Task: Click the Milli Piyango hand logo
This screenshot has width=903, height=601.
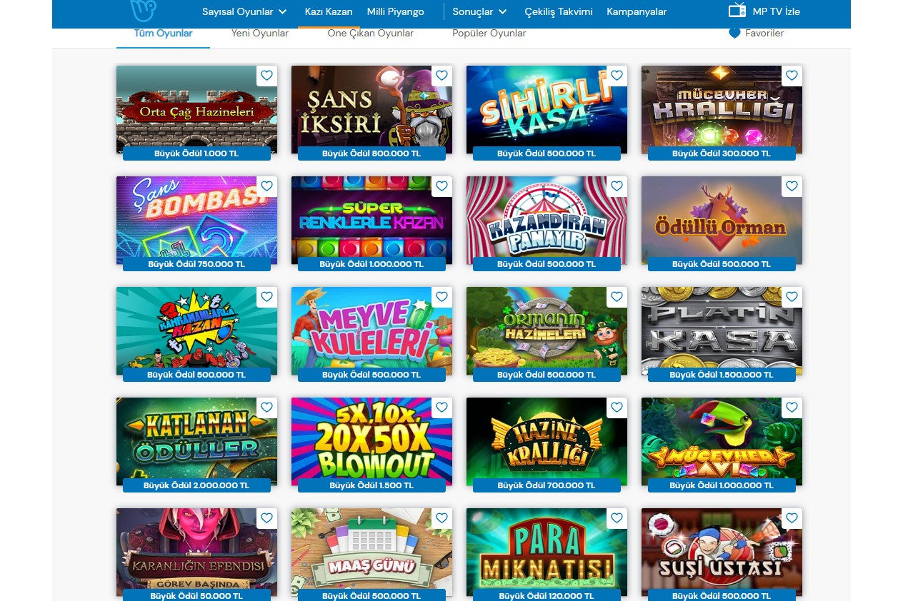Action: (144, 10)
